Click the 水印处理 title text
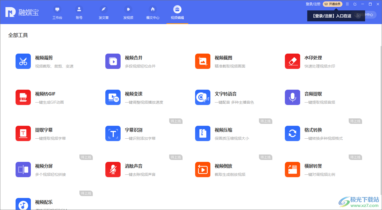Image resolution: width=382 pixels, height=210 pixels. tap(313, 58)
